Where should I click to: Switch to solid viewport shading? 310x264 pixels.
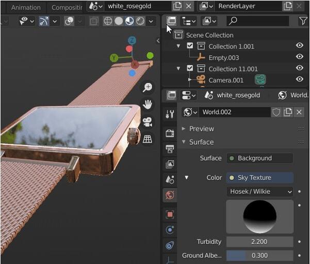(x=119, y=21)
